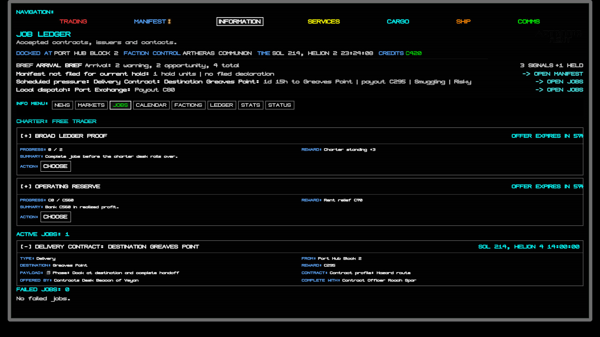This screenshot has height=337, width=600.
Task: Go to the SERVICES navigation tab
Action: pos(323,22)
